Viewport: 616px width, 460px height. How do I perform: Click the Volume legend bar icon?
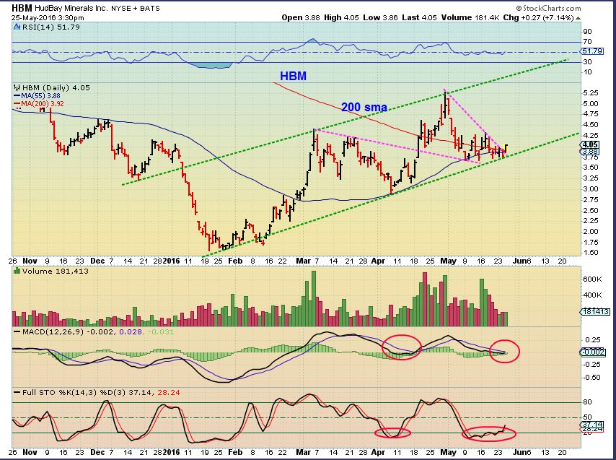[x=17, y=271]
